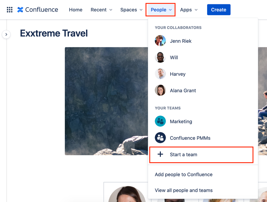Select Alana Grant from collaborators
Viewport: 267px width, 202px height.
pyautogui.click(x=203, y=90)
